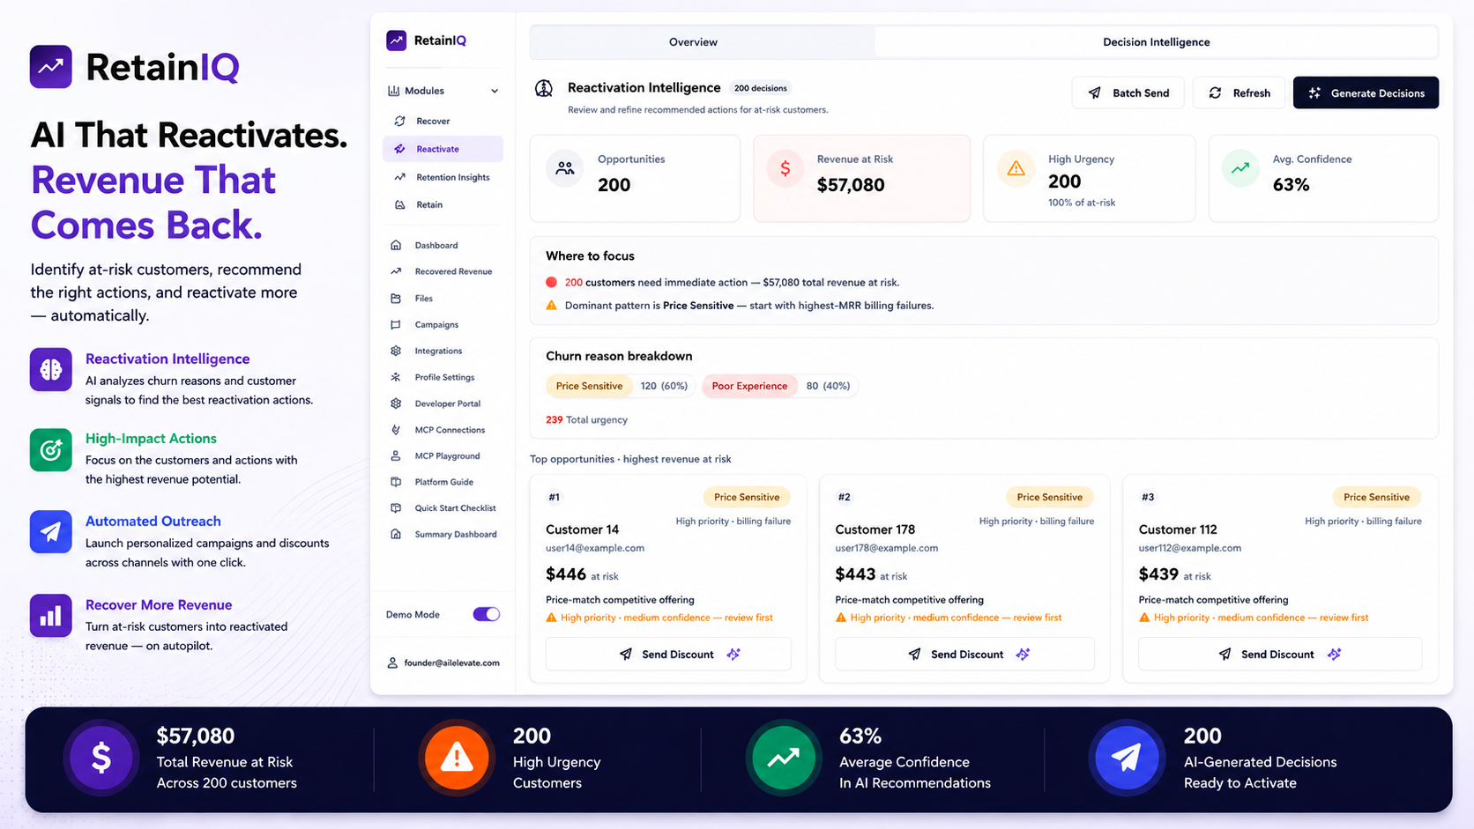Click the 63% Avg. Confidence value
1474x829 pixels.
pyautogui.click(x=1291, y=185)
